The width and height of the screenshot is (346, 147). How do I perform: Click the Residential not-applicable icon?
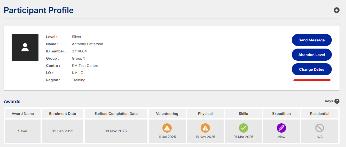[320, 128]
